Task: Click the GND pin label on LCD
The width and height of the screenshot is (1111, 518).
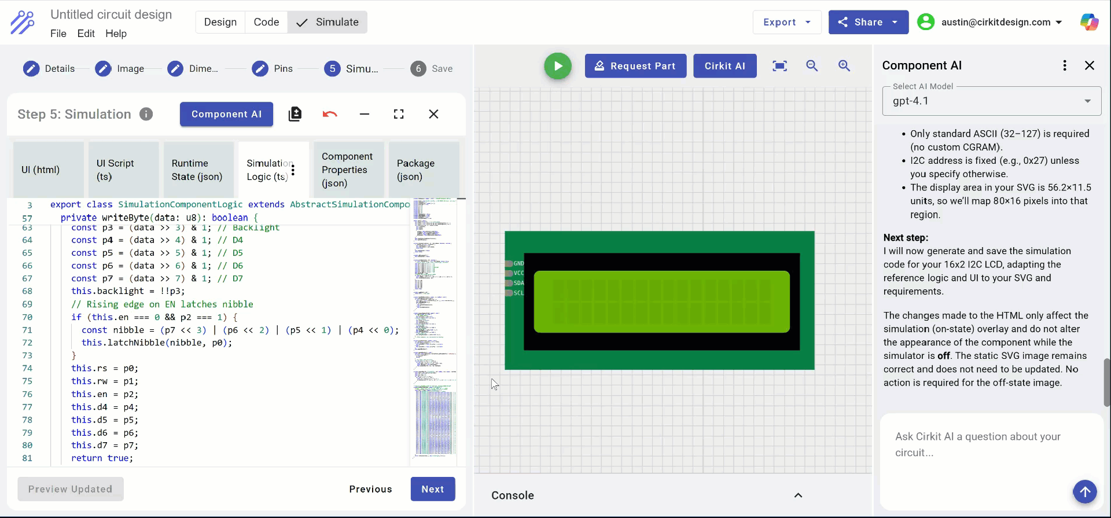Action: 518,263
